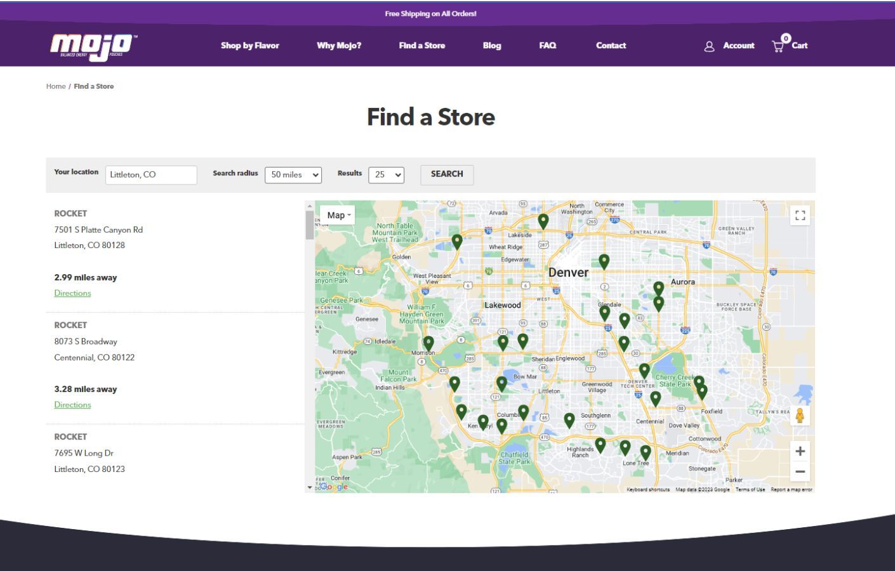Image resolution: width=895 pixels, height=571 pixels.
Task: Open map Keyboard shortcuts
Action: [648, 490]
